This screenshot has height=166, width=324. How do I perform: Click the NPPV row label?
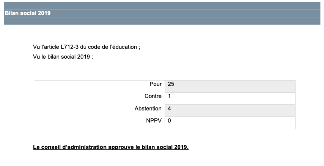point(154,121)
